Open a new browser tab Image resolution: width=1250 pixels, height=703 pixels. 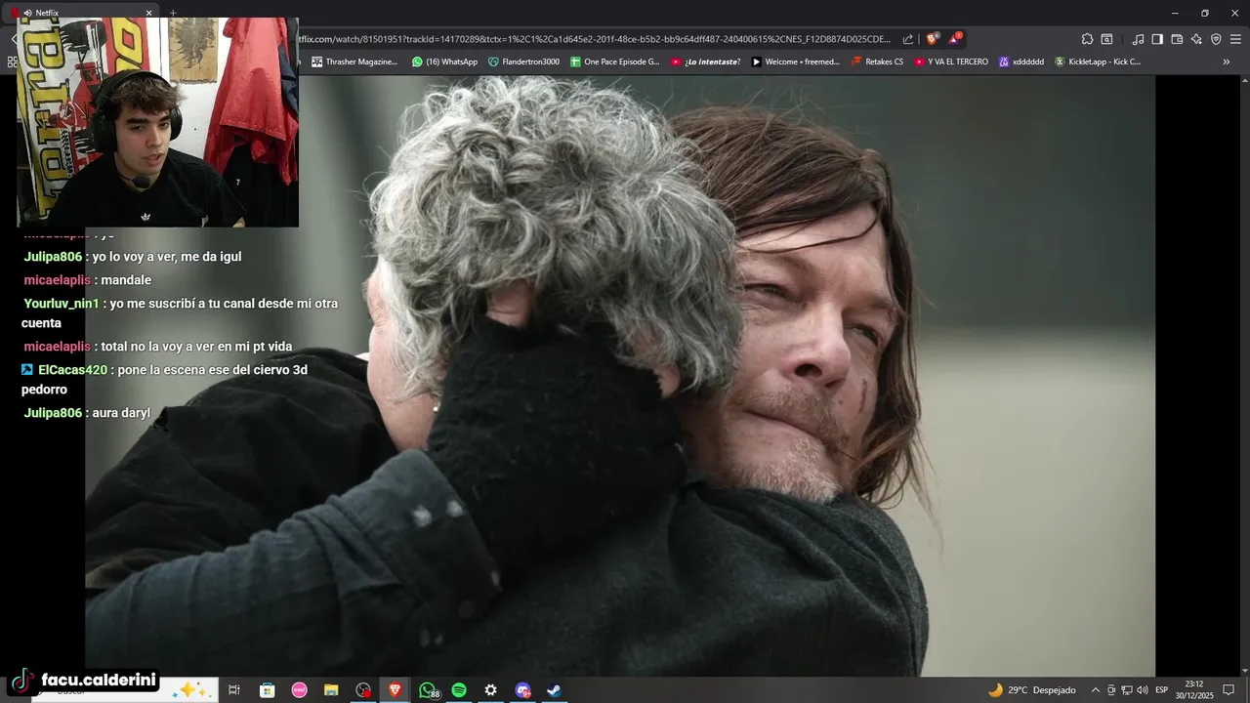[173, 13]
